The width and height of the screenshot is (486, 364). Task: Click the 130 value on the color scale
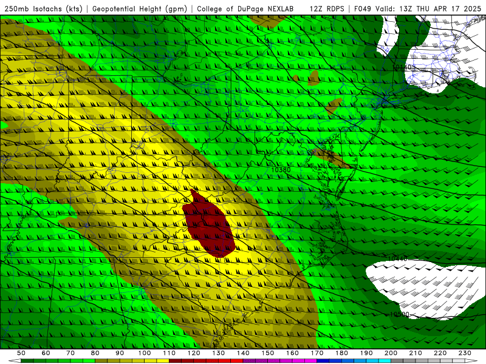click(219, 353)
